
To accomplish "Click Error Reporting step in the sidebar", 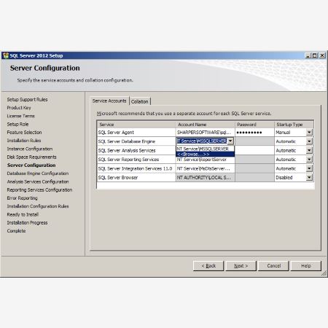I will (x=23, y=198).
